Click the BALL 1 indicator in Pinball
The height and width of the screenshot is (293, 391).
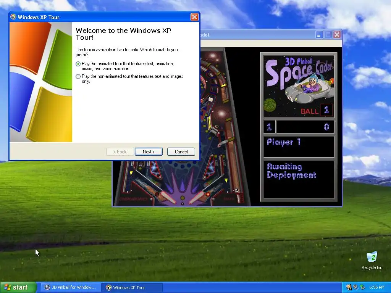tap(317, 110)
